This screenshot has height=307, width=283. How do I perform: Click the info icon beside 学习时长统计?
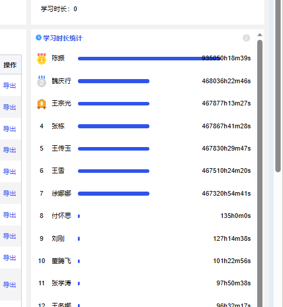coord(246,37)
